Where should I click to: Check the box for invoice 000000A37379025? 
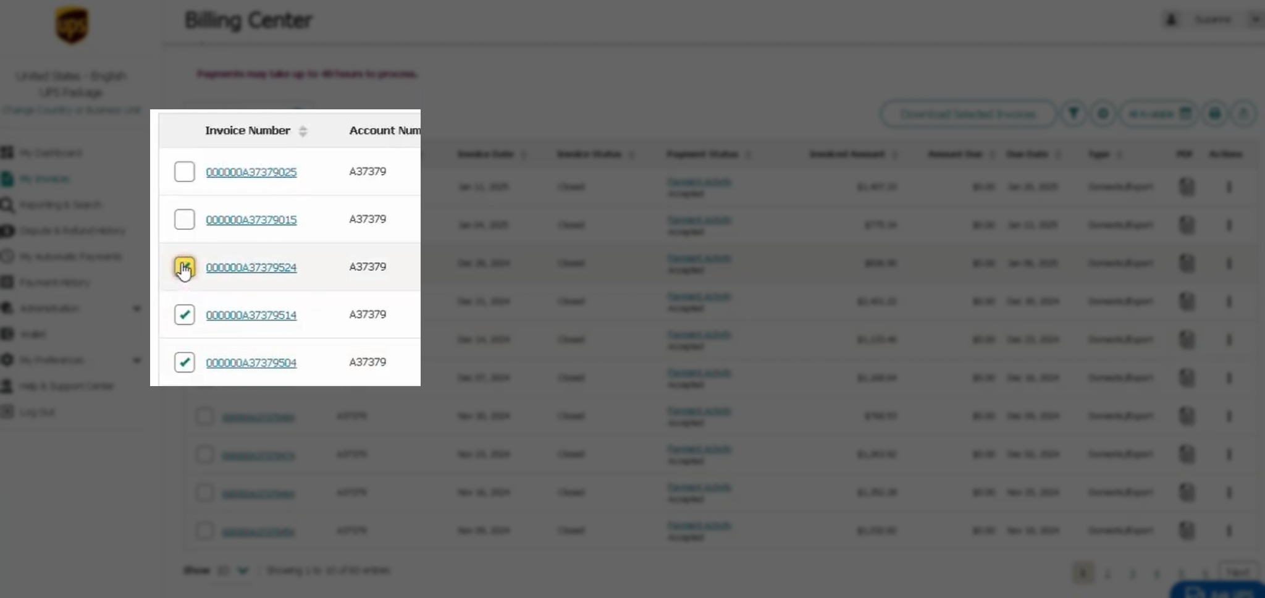[x=184, y=172]
